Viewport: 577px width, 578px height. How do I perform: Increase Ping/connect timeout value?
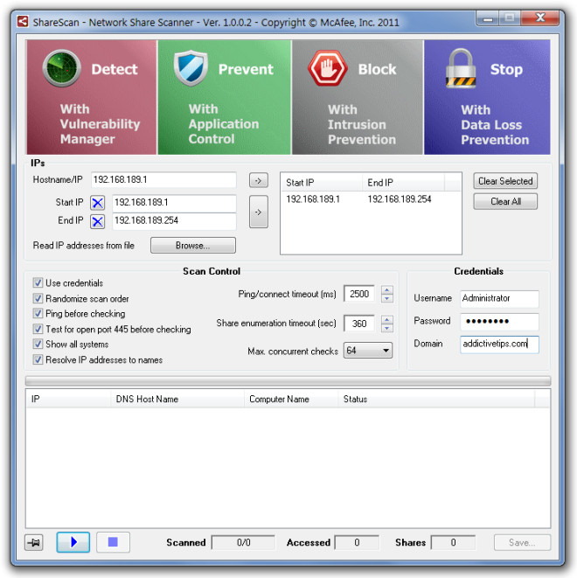click(x=387, y=289)
